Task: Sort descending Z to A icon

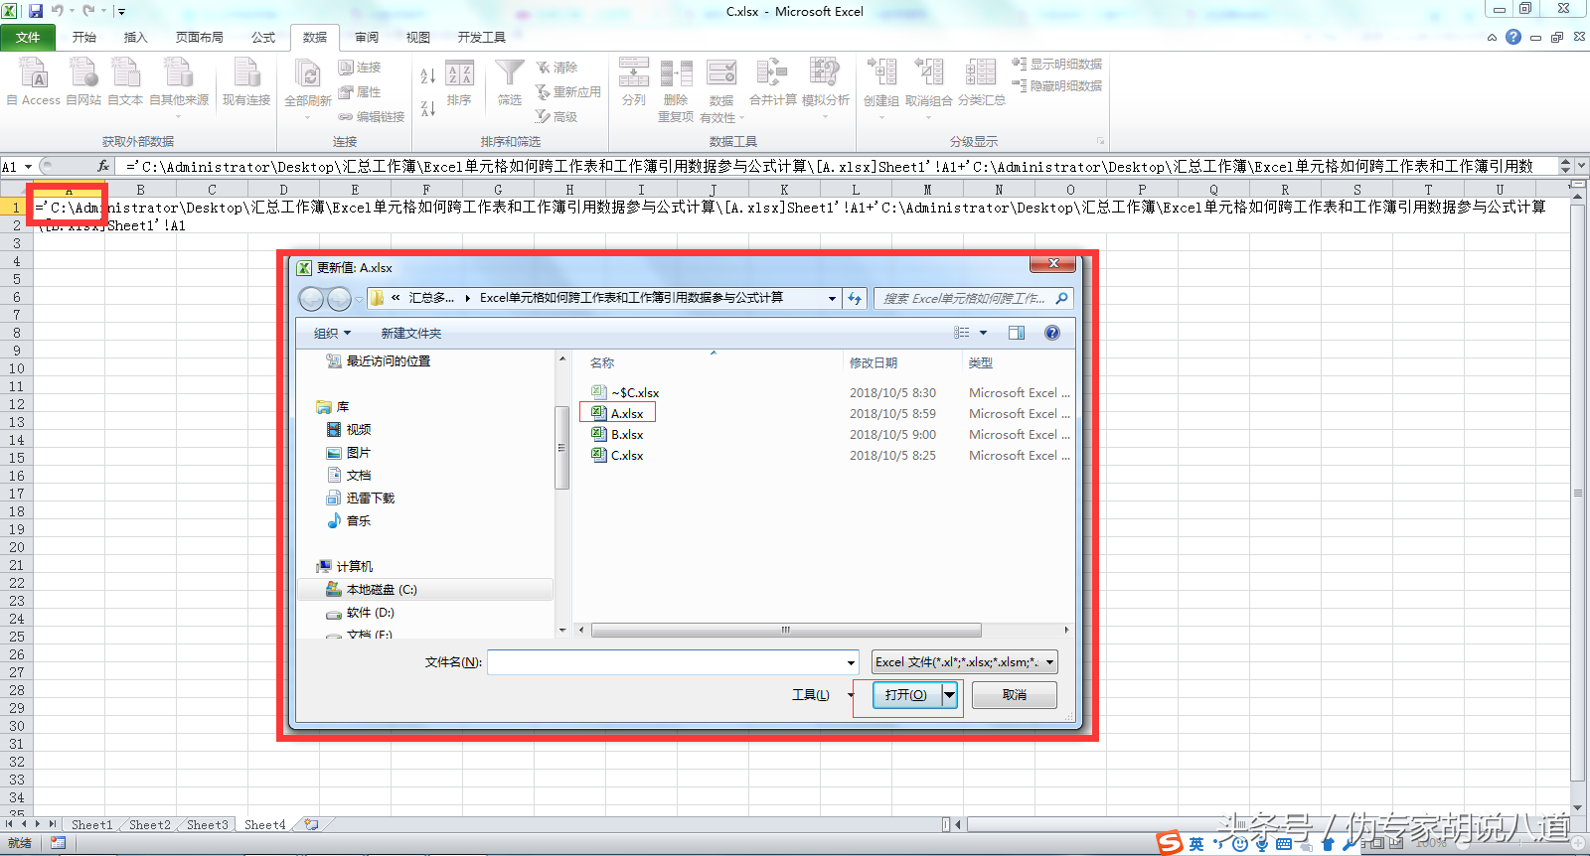Action: click(x=427, y=108)
